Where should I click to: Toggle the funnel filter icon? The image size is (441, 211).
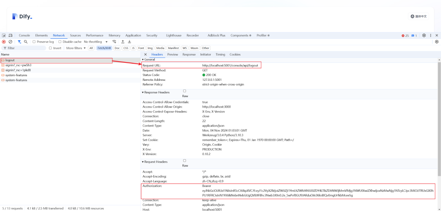(x=20, y=42)
